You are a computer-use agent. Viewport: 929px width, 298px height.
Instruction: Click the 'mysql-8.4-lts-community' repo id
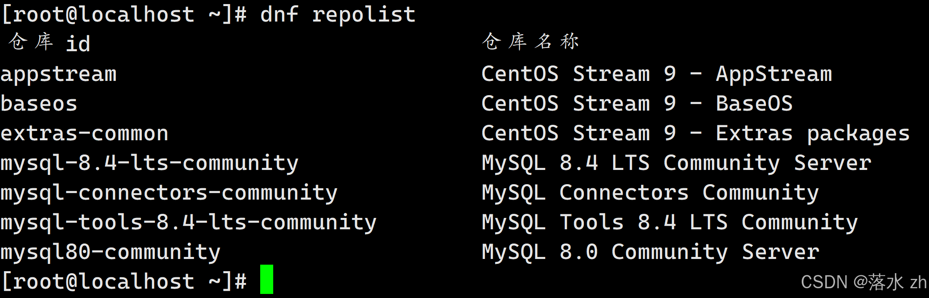click(x=150, y=163)
